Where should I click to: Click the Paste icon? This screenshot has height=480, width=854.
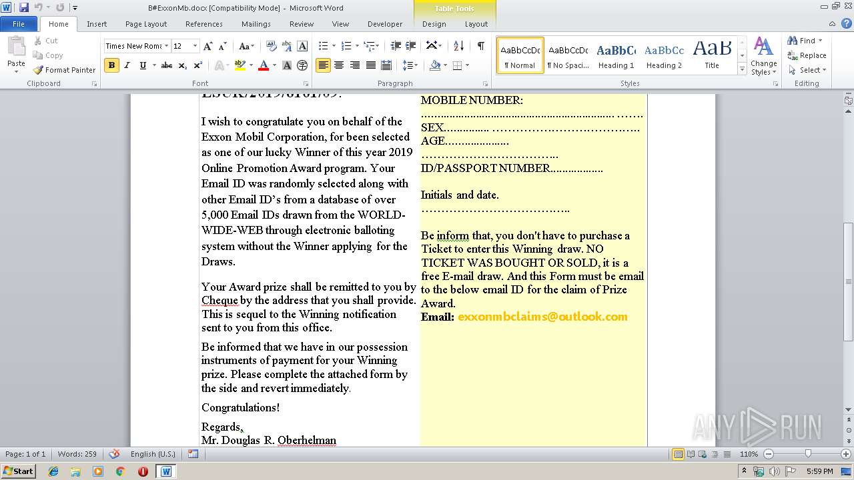(x=16, y=47)
